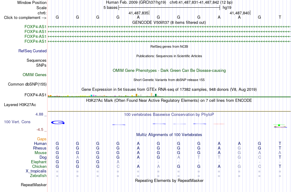Click the large blue G conservation logo
291x192 pixels.
pos(58,122)
